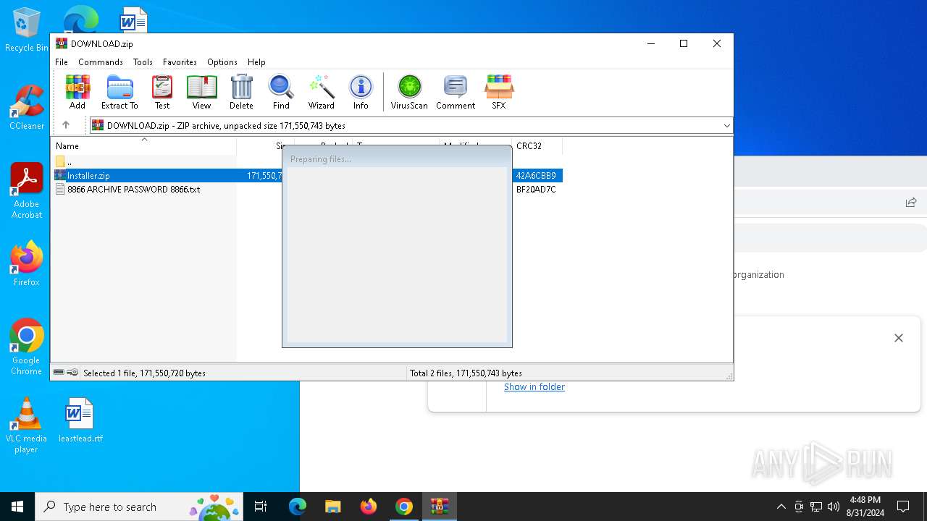
Task: Go up one folder level arrow
Action: click(66, 125)
